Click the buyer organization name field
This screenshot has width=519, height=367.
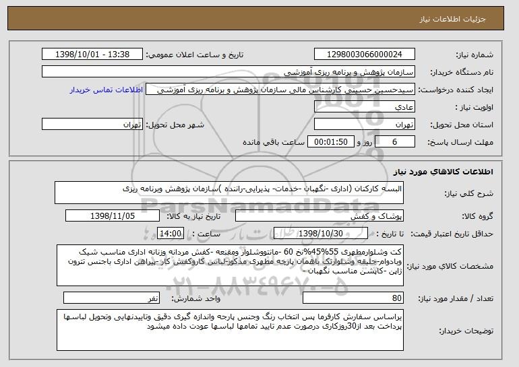pos(228,72)
